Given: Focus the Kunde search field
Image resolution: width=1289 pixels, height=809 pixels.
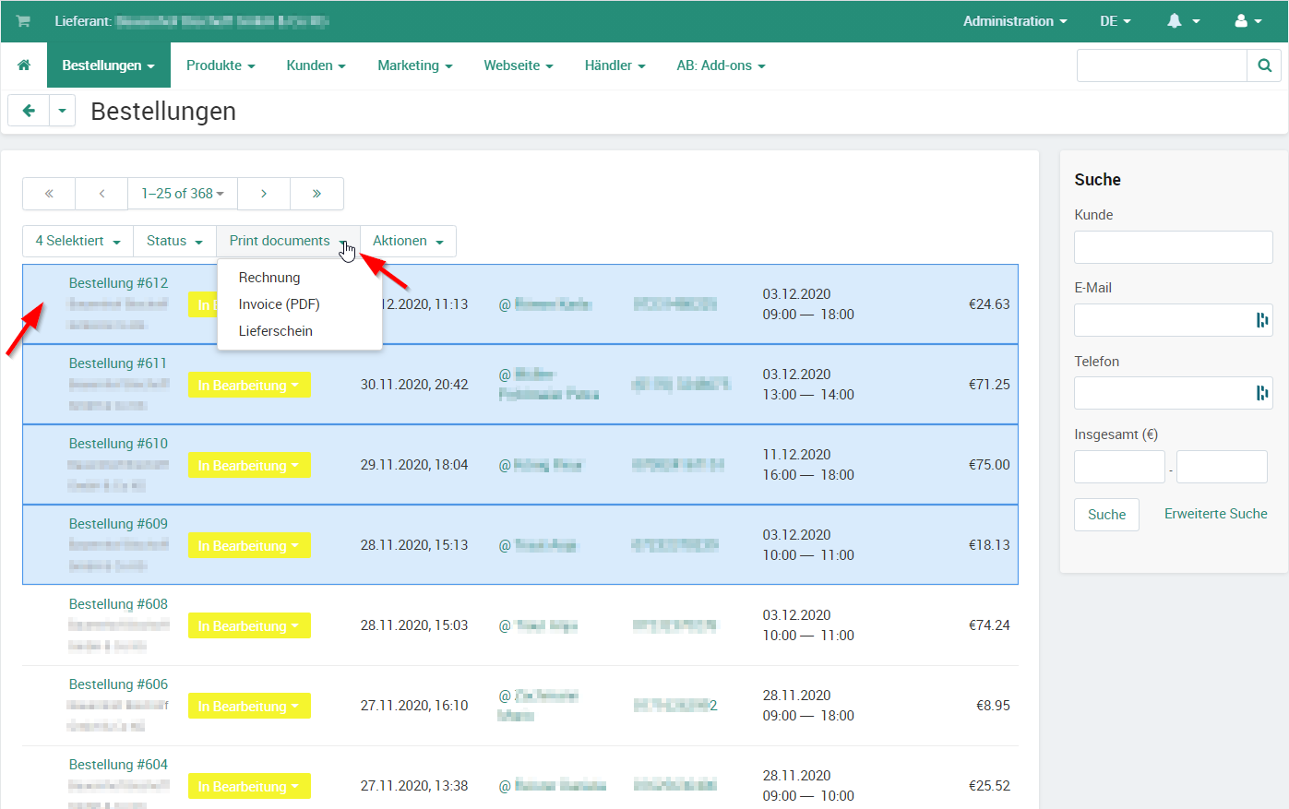Looking at the screenshot, I should pos(1173,247).
